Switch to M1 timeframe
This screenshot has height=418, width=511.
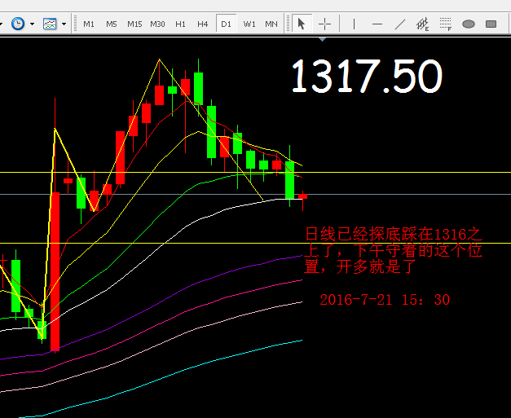[89, 24]
